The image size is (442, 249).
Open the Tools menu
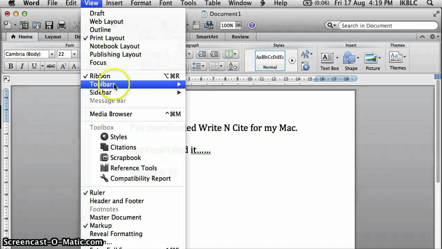coord(188,3)
